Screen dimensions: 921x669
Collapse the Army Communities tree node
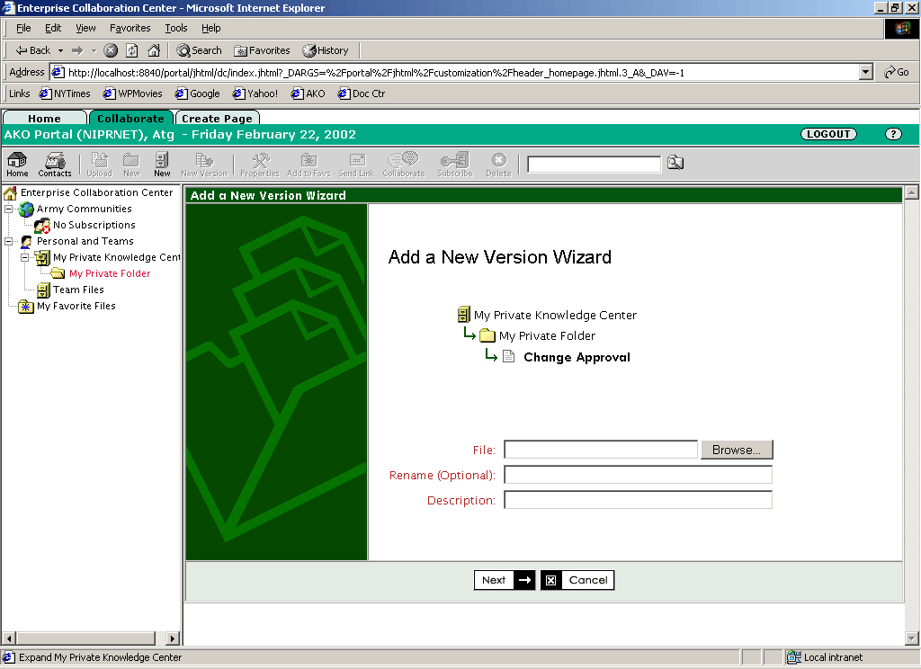[x=9, y=210]
